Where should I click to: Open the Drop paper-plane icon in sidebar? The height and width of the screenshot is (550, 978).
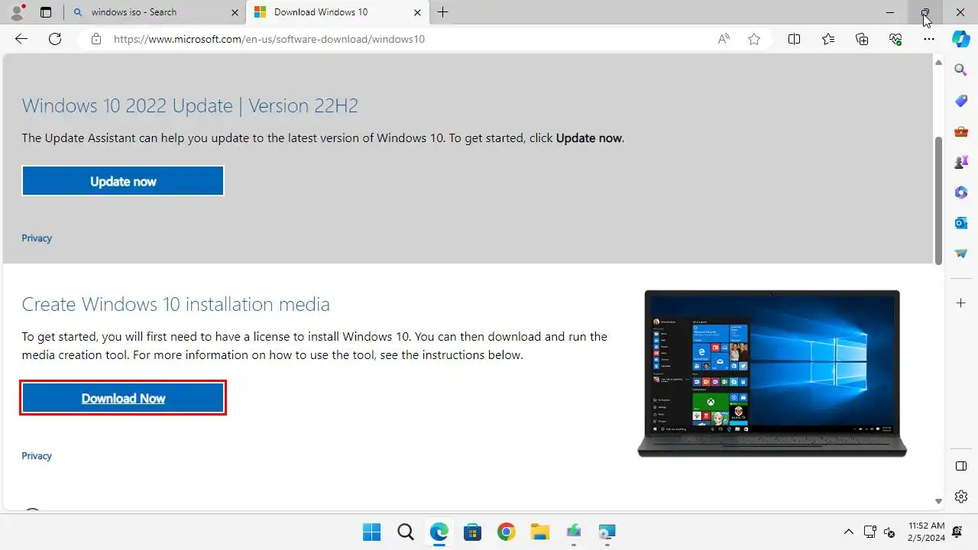coord(961,254)
